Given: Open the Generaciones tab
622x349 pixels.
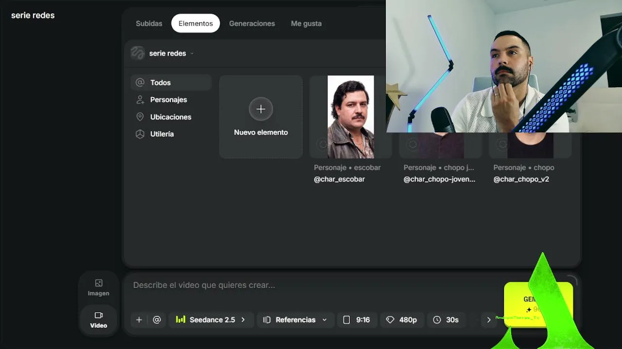Looking at the screenshot, I should click(252, 23).
